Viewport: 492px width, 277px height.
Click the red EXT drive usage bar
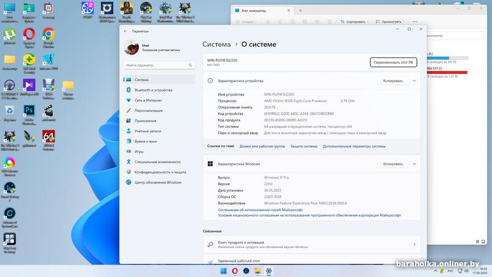(447, 72)
